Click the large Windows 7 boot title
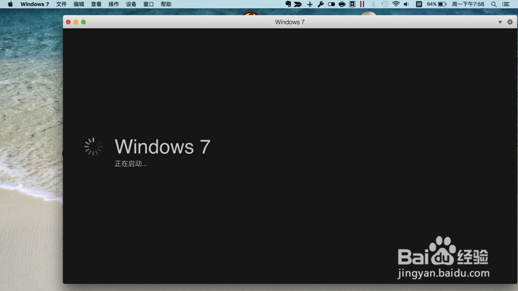This screenshot has width=518, height=291. point(163,147)
